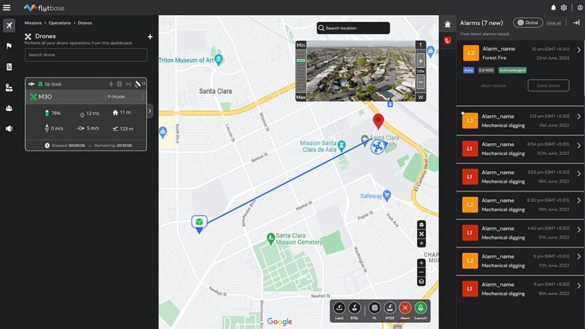Toggle the Global alarms filter
This screenshot has width=585, height=329.
coord(528,22)
